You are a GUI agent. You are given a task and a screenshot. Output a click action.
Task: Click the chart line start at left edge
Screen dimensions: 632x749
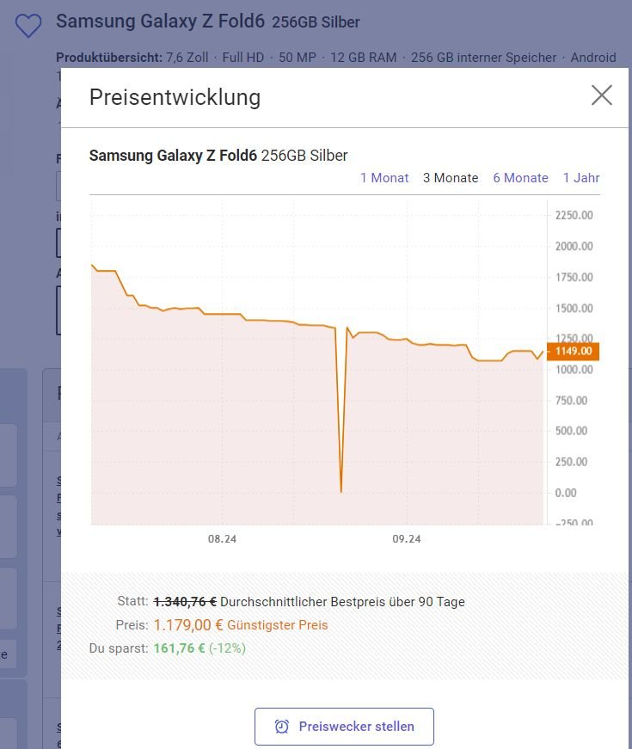92,265
